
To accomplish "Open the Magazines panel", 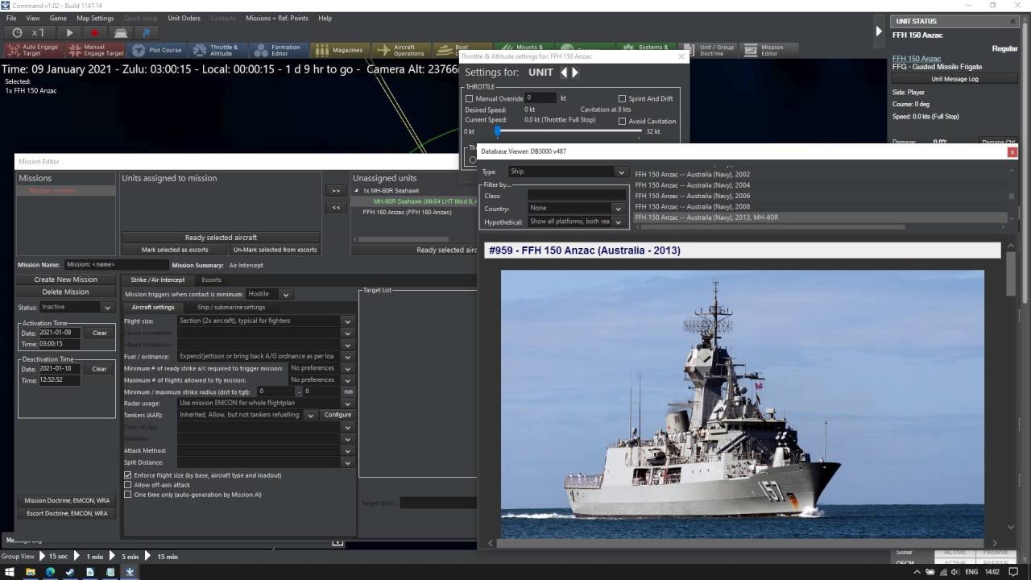I will [340, 50].
